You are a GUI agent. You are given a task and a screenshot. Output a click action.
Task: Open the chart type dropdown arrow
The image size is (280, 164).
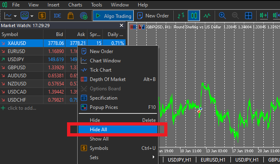tap(15, 16)
